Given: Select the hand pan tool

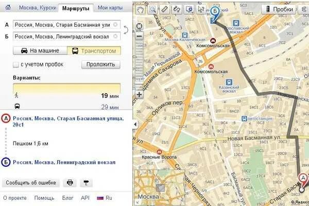Looking at the screenshot, I should 140,9.
